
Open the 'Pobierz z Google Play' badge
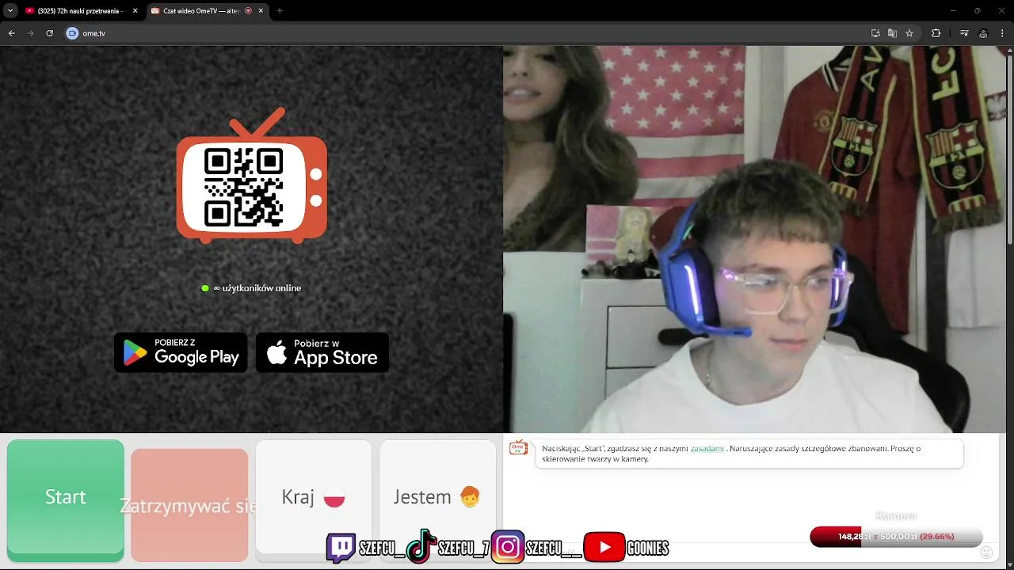[181, 352]
